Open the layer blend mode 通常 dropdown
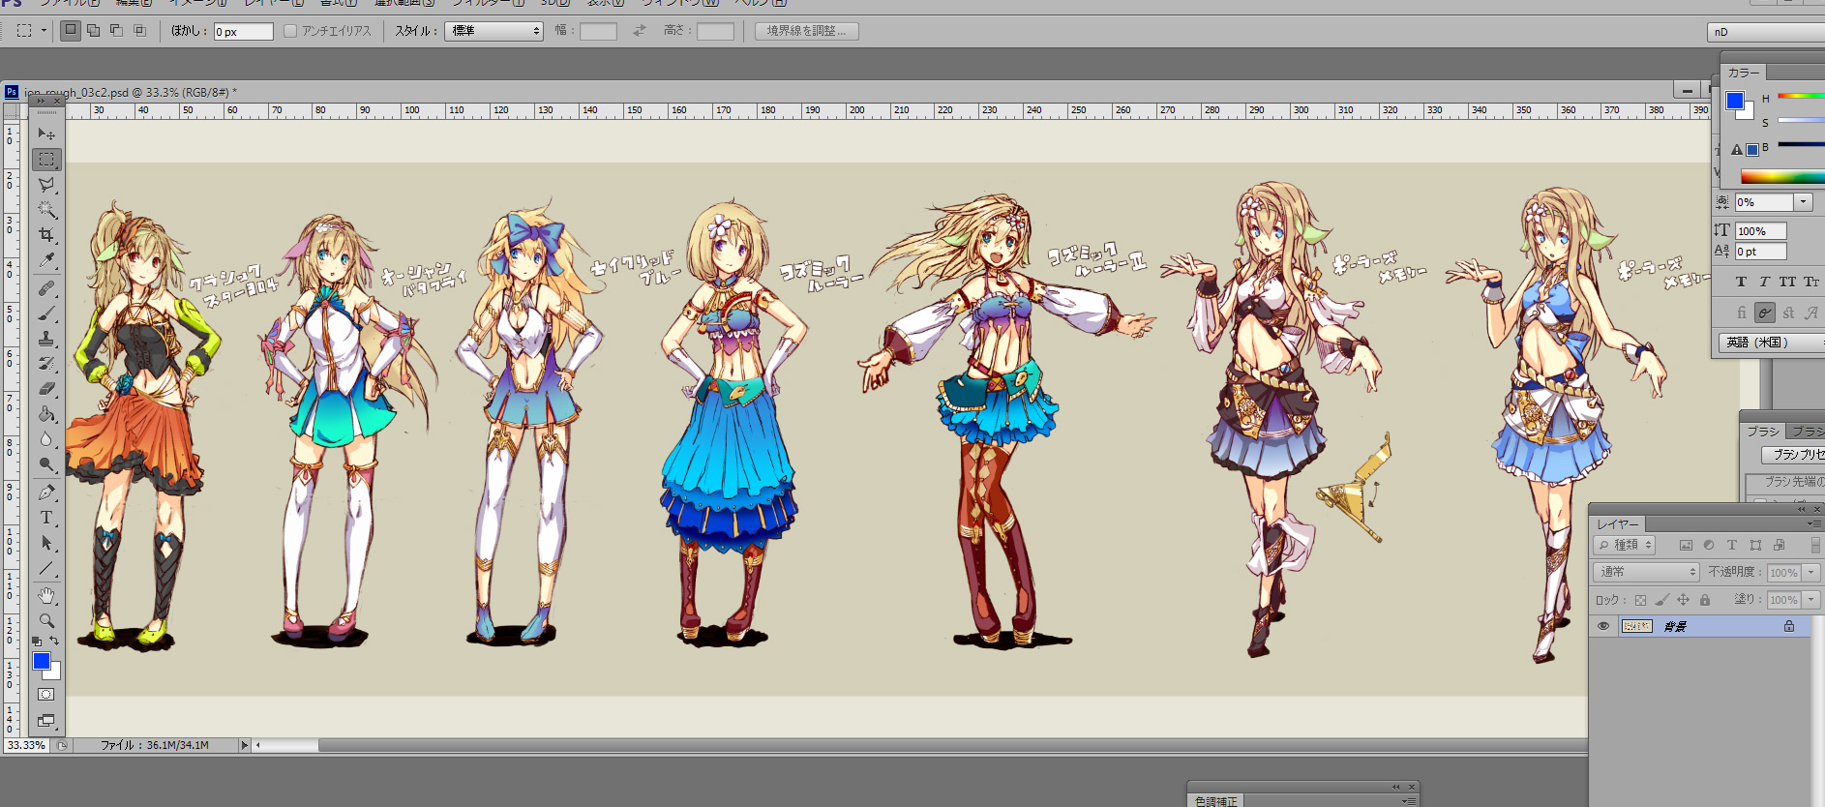The image size is (1825, 807). point(1645,572)
